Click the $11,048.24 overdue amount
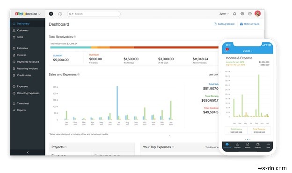The image size is (292, 173). pos(200,59)
